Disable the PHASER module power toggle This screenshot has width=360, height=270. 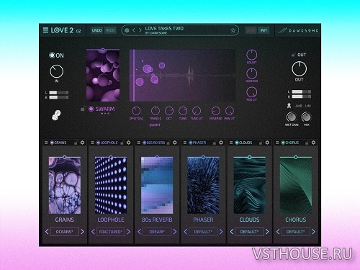click(190, 143)
